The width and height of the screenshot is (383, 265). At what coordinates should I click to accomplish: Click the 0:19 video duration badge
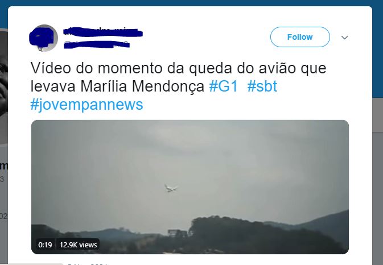pyautogui.click(x=45, y=245)
